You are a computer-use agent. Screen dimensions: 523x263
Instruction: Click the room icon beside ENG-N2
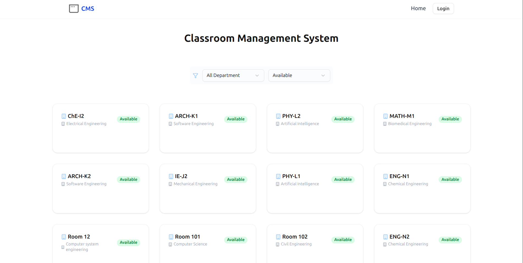point(386,237)
